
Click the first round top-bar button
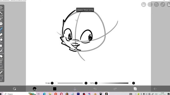(143, 4)
